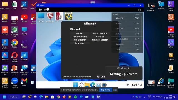This screenshot has height=100, width=178.
Task: Select GALAXY row in player list
Action: [127, 29]
